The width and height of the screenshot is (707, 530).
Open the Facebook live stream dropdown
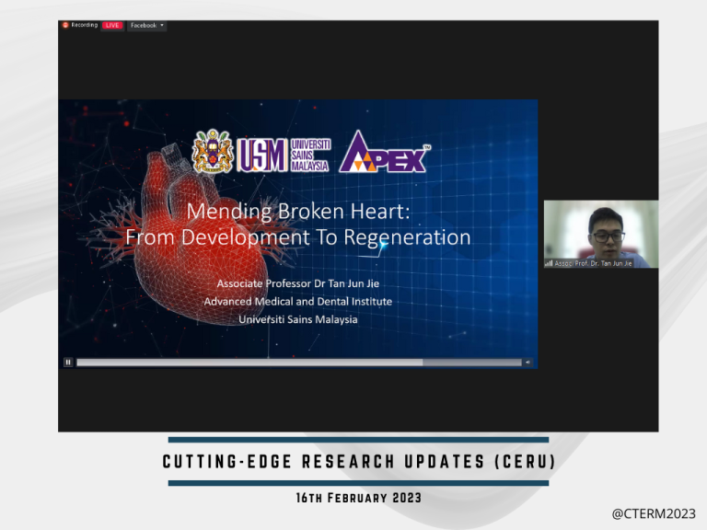pos(147,25)
